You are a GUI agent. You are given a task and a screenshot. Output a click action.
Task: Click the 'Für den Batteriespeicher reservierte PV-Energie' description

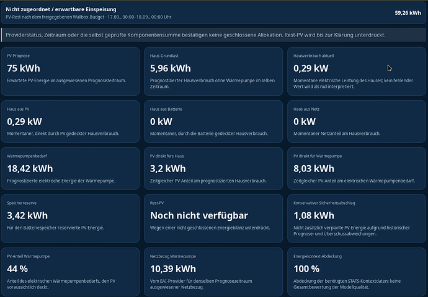point(55,228)
